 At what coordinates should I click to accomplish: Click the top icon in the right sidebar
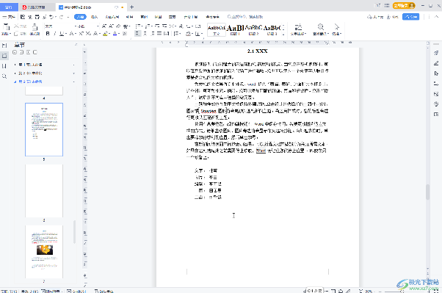coord(436,53)
